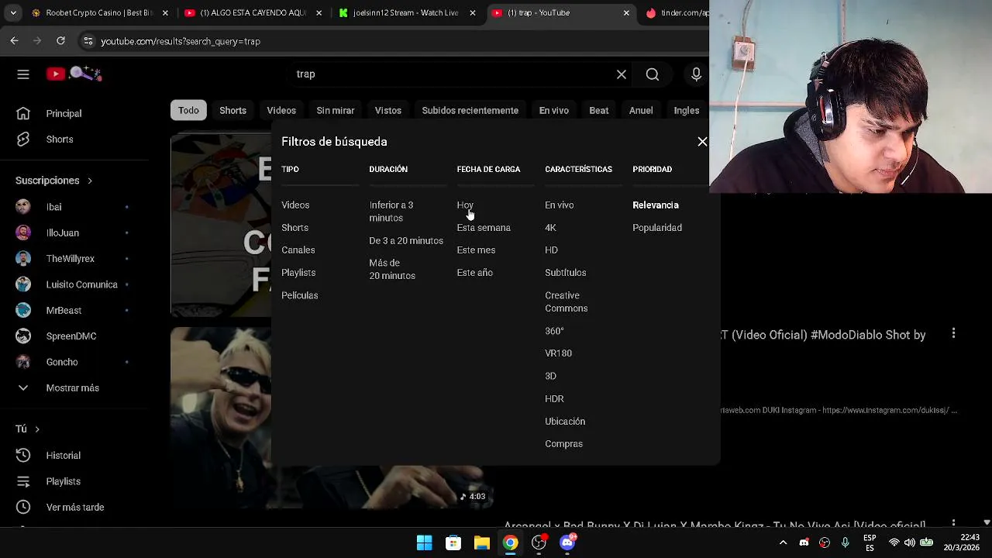Screen dimensions: 992x558
Task: Filter upload date Este año
Action: click(474, 273)
